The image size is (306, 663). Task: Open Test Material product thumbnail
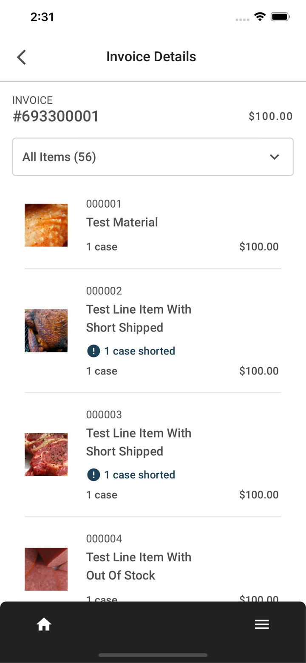click(x=46, y=225)
